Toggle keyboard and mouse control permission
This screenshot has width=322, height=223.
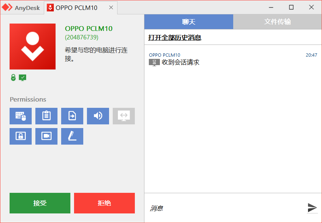(x=21, y=116)
